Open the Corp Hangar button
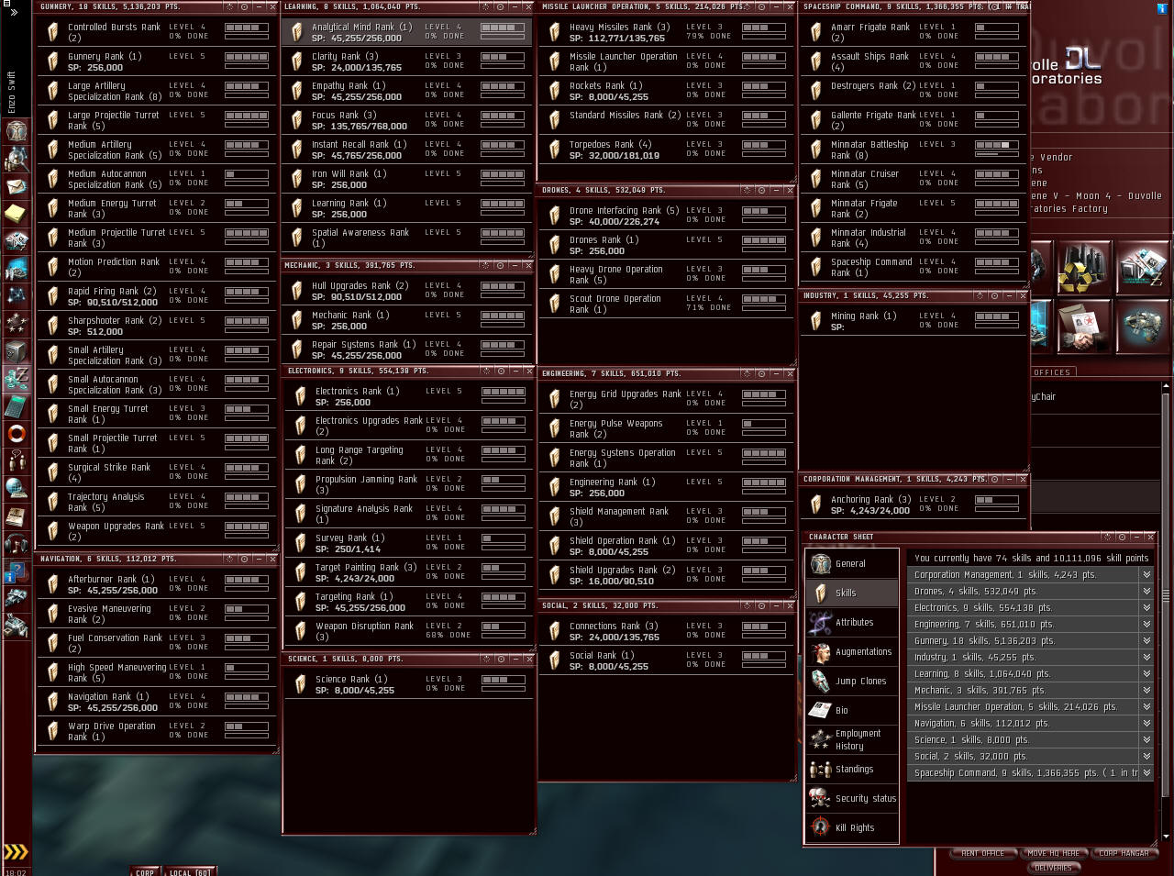The height and width of the screenshot is (876, 1174). [x=1124, y=853]
